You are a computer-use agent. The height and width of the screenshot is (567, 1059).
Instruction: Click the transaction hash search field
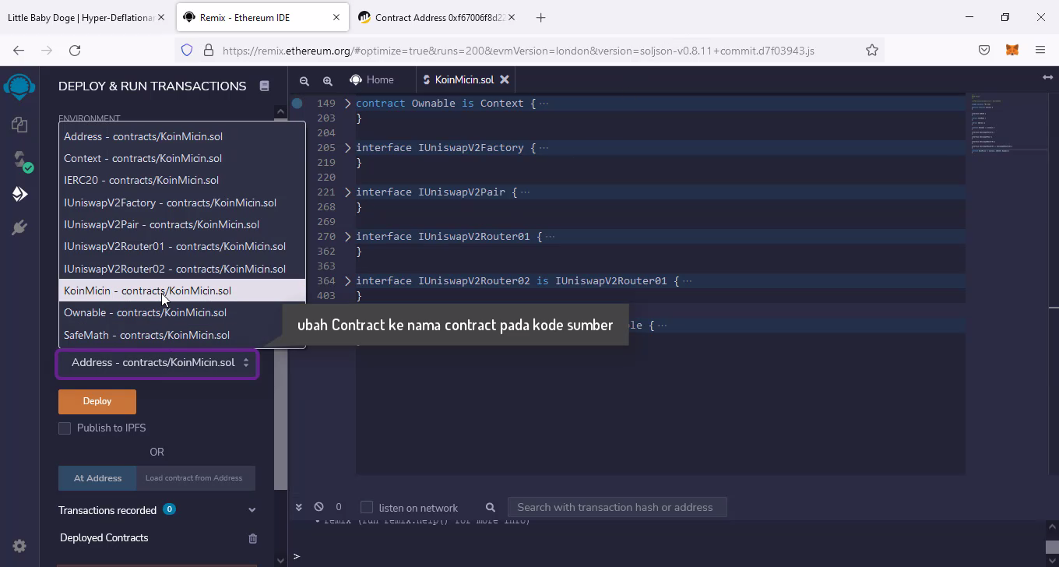point(616,507)
